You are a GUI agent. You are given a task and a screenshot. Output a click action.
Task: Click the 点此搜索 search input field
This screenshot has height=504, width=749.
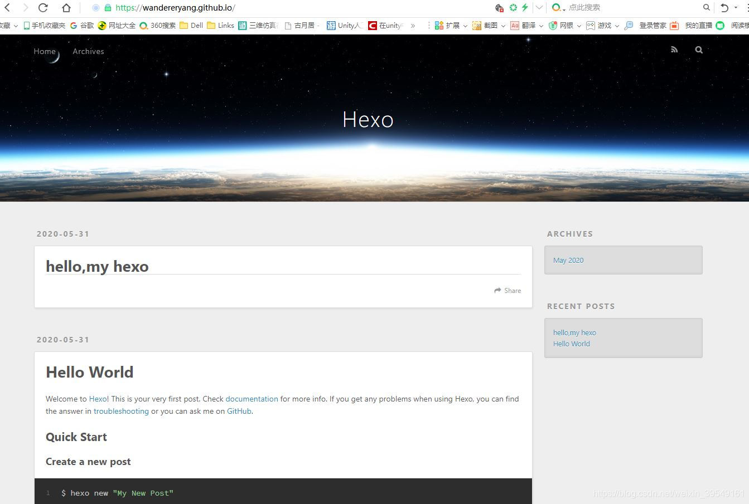coord(633,8)
